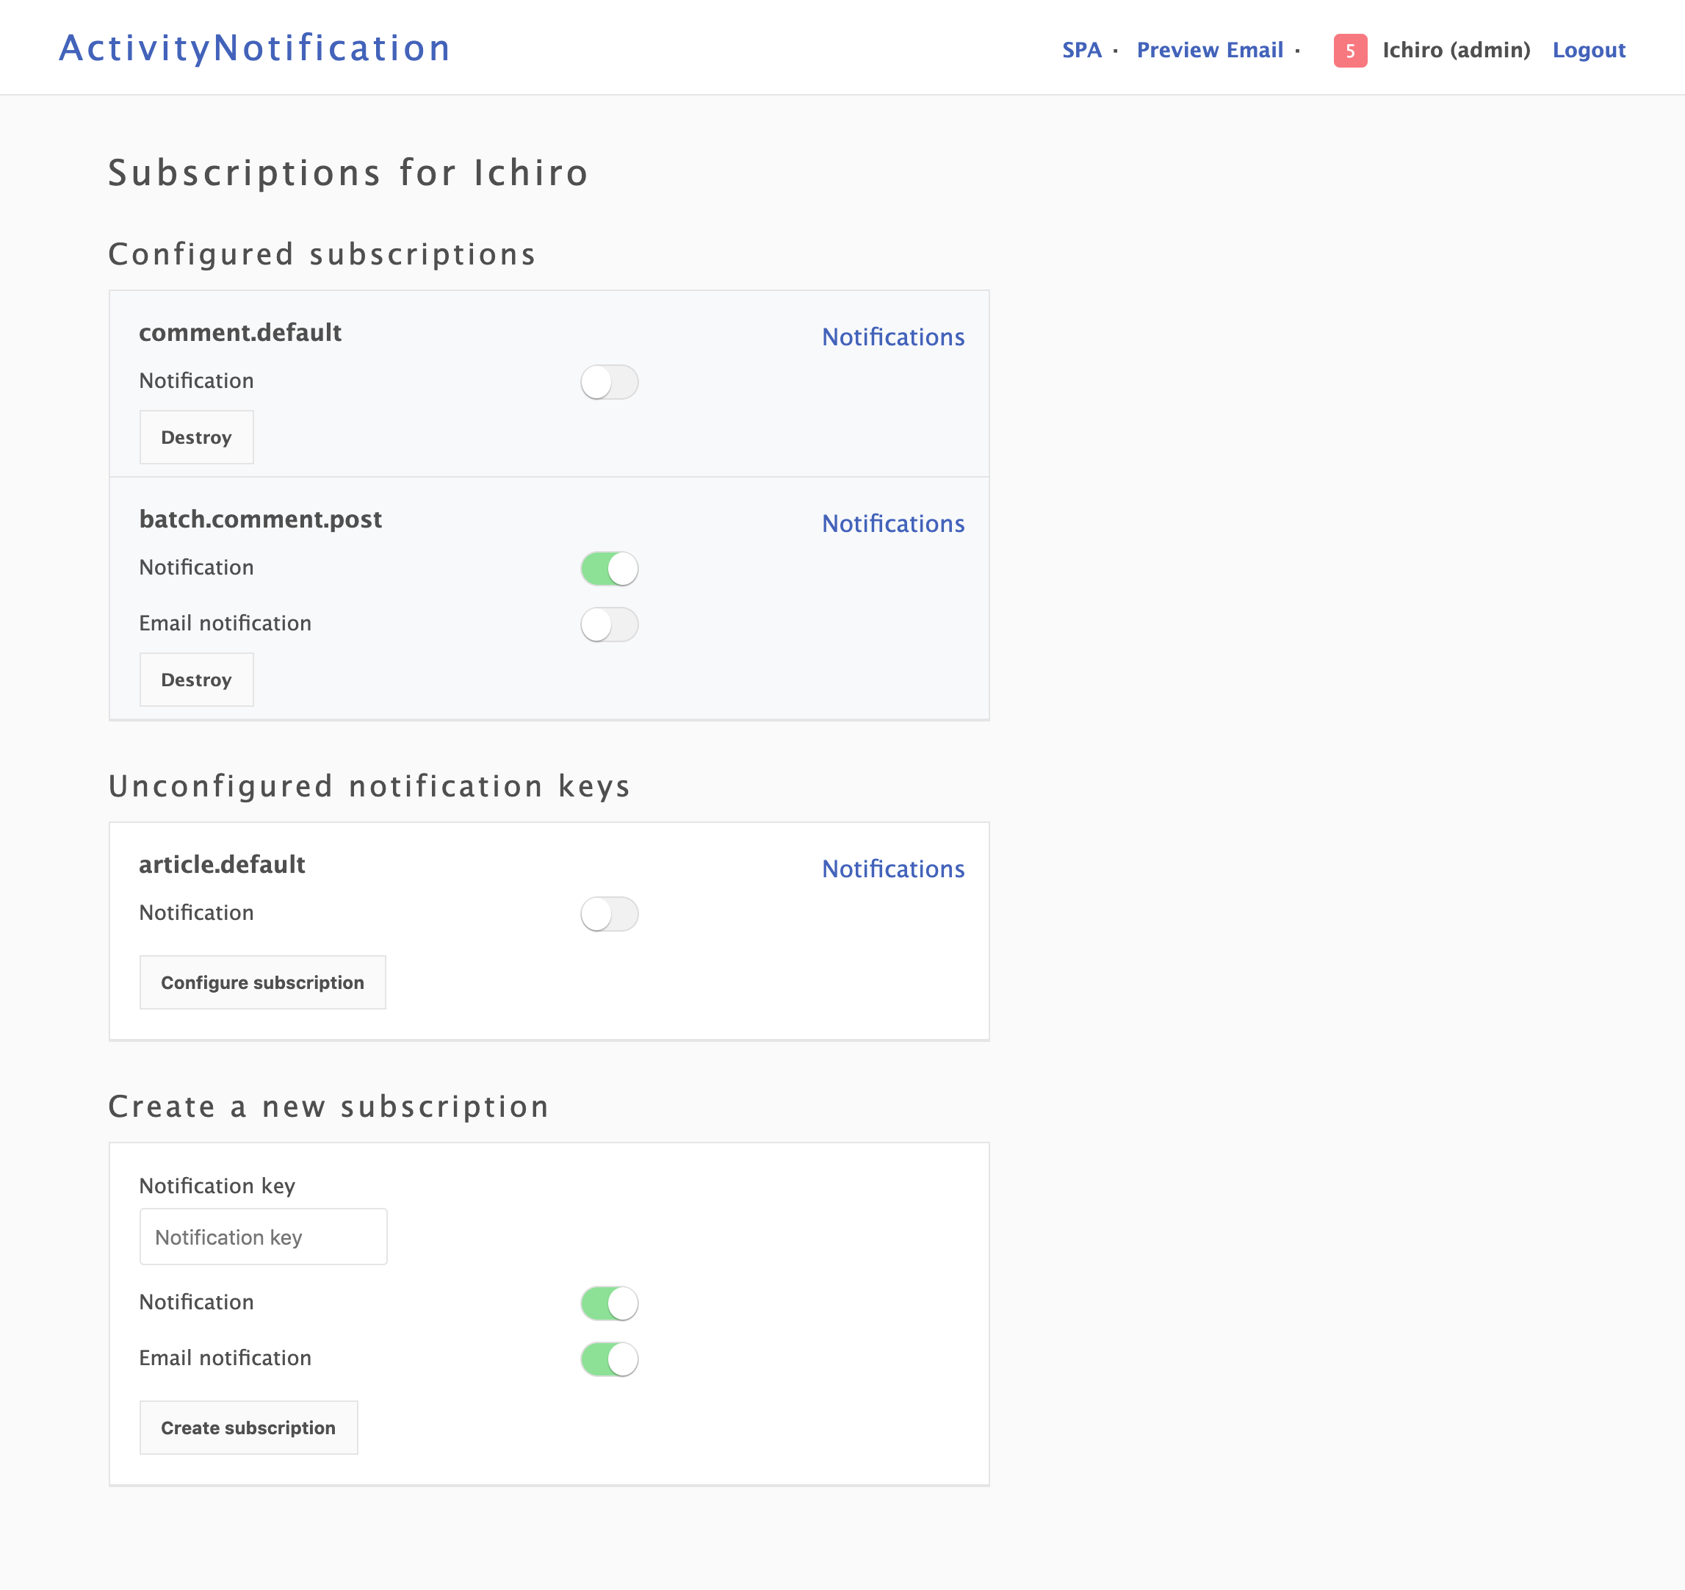Disable Notification toggle for batch.comment.post
Image resolution: width=1685 pixels, height=1590 pixels.
pos(609,569)
